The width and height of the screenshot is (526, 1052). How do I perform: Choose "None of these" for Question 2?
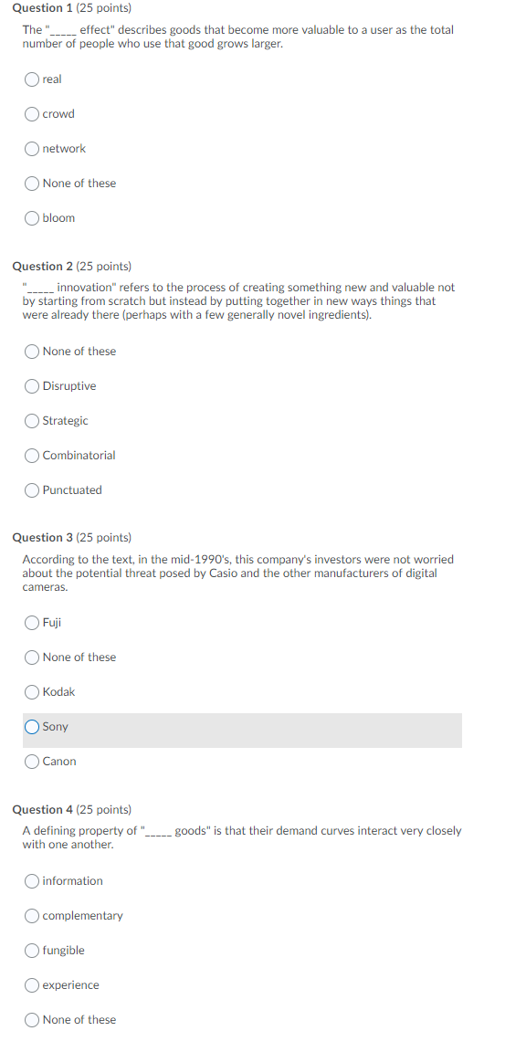31,351
